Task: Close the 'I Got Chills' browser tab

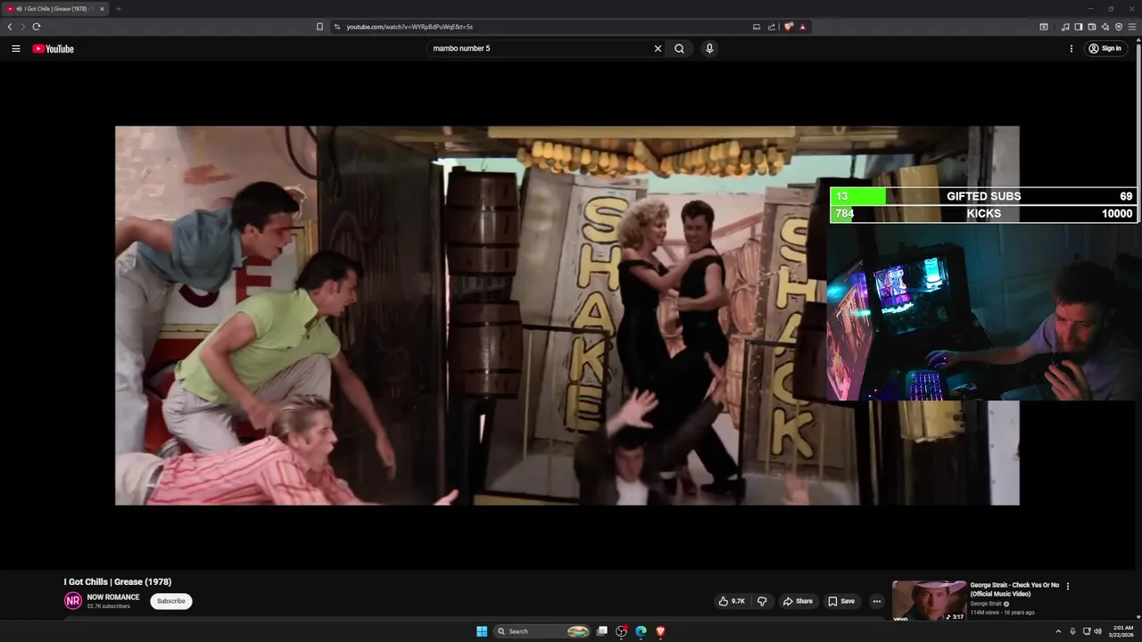Action: click(102, 9)
